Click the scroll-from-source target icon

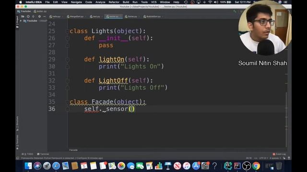click(x=28, y=17)
